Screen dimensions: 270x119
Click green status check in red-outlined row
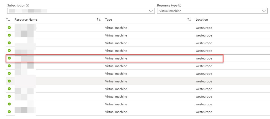(x=9, y=58)
